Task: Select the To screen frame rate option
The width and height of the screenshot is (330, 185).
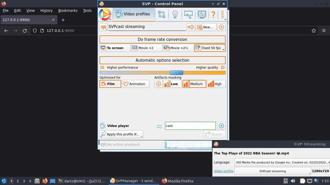Action: coord(115,48)
